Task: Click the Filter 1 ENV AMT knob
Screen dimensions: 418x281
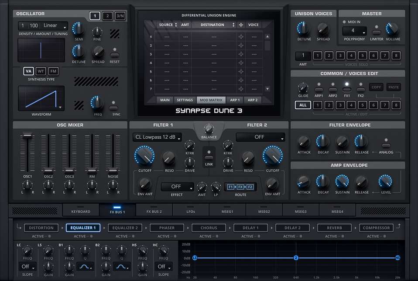Action: tap(145, 184)
